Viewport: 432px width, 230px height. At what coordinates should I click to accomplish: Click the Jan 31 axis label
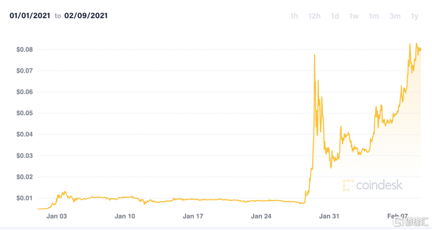[x=329, y=215]
